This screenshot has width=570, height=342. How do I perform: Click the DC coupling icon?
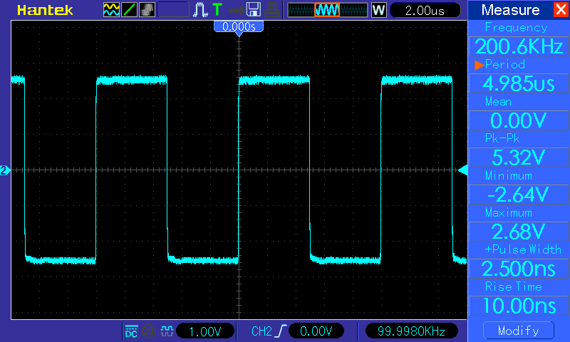131,331
